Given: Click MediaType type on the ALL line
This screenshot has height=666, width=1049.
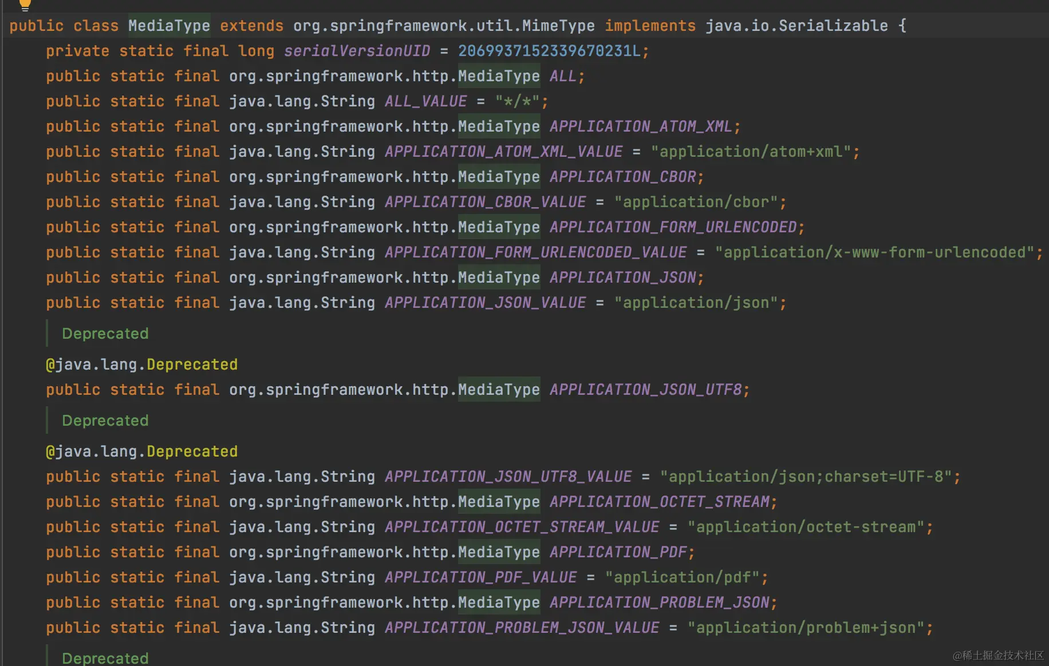Looking at the screenshot, I should coord(499,76).
